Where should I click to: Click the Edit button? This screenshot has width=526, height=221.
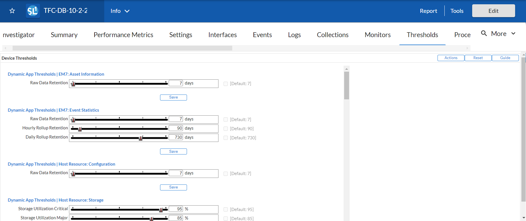click(x=493, y=11)
